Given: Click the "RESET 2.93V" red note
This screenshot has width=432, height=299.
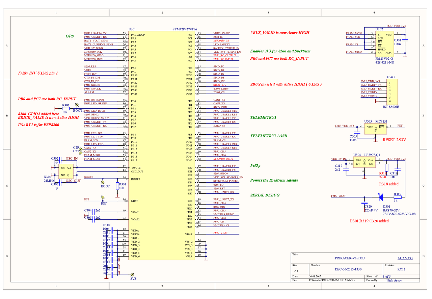Looking at the screenshot, I should pyautogui.click(x=394, y=139).
